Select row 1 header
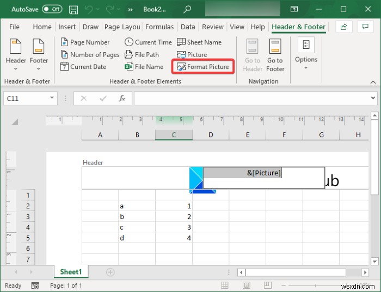The width and height of the screenshot is (381, 292). click(28, 195)
